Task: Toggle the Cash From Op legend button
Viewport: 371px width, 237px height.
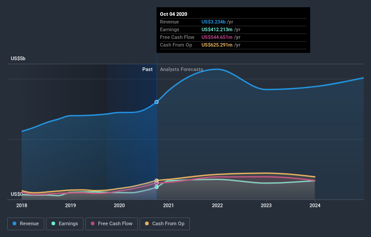Action: click(164, 224)
